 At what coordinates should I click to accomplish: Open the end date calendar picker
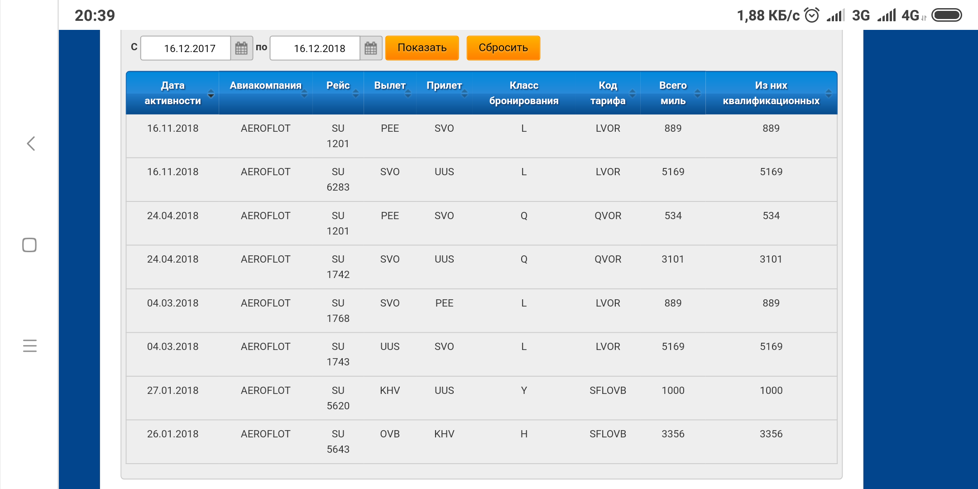[371, 48]
